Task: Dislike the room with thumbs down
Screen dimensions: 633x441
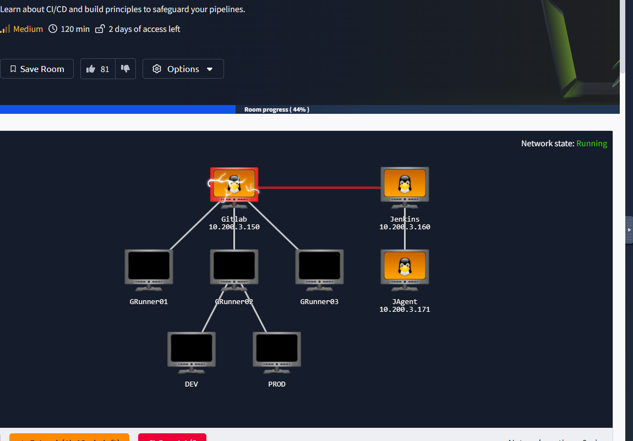Action: pos(125,69)
